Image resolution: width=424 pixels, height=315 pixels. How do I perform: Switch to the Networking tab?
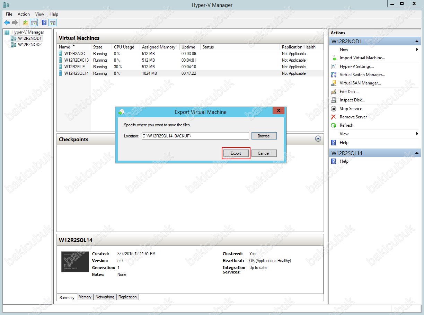point(105,297)
